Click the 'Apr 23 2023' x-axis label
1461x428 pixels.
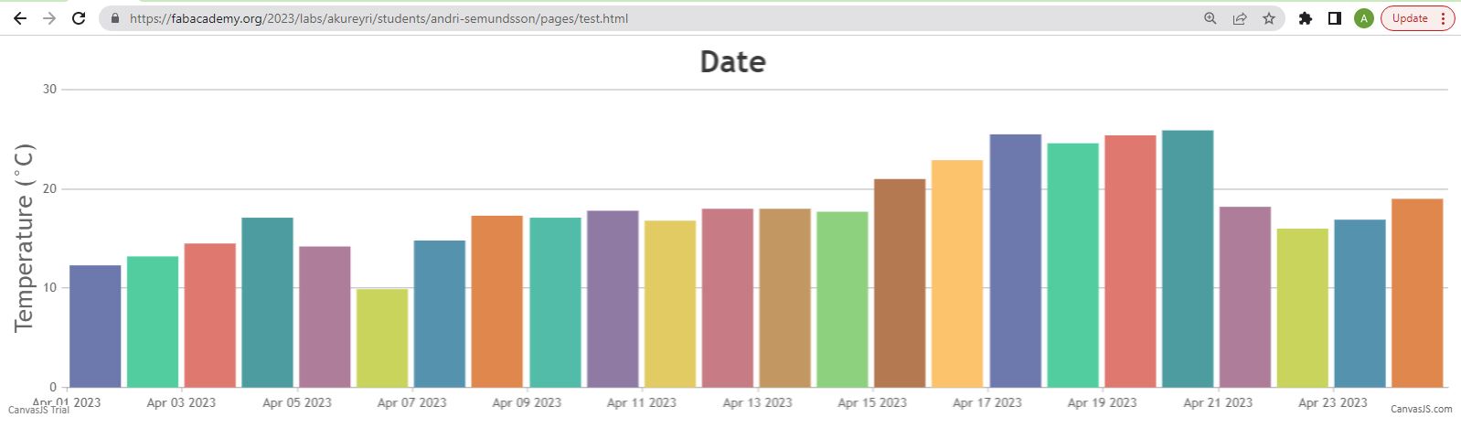pyautogui.click(x=1333, y=402)
